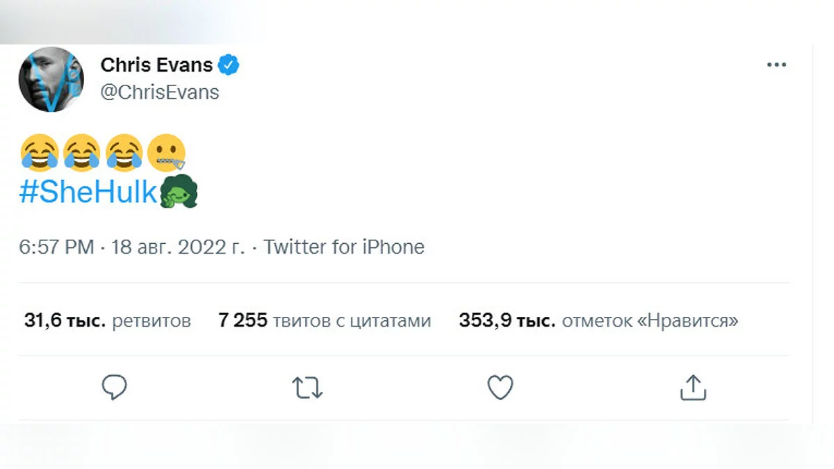Click the 6:57 PM timestamp
The height and width of the screenshot is (469, 834).
(x=57, y=247)
